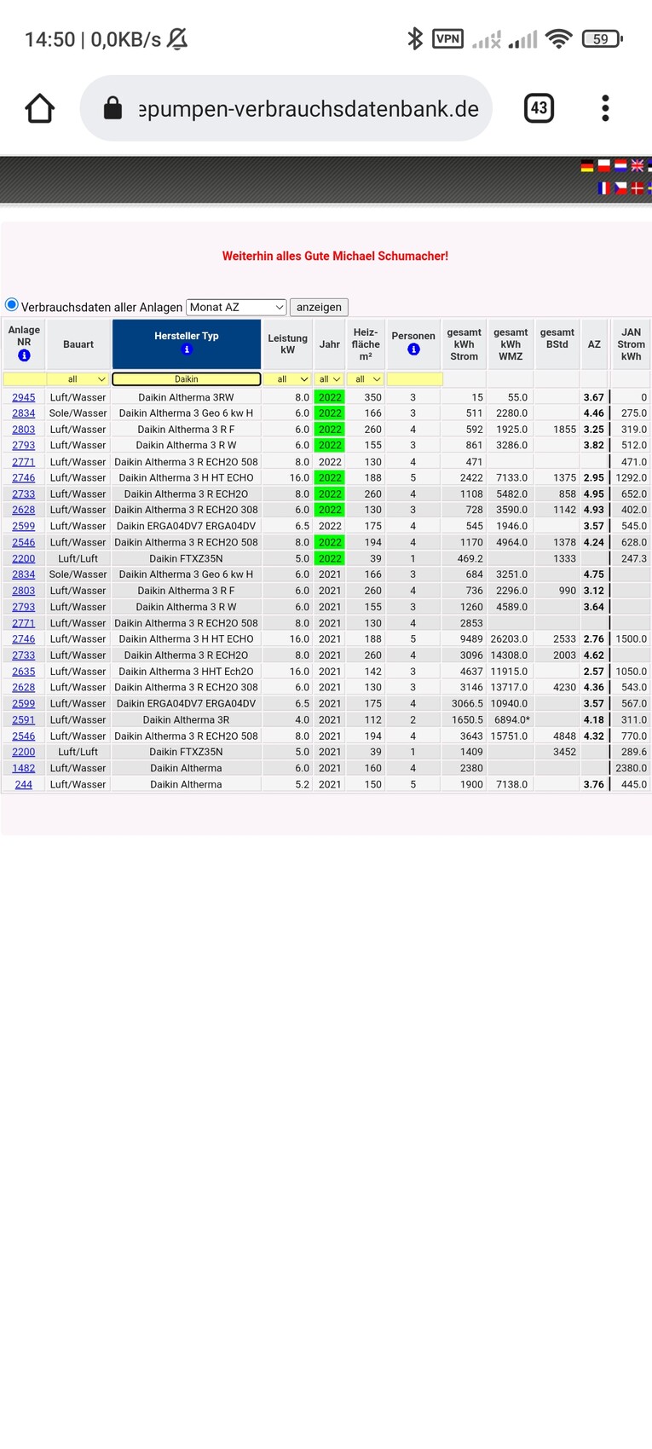This screenshot has width=652, height=1449.
Task: Click the info icon under Anlage NR
Action: coord(24,355)
